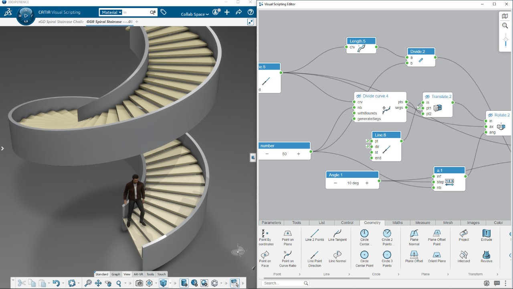Click the node library Search field

click(282, 283)
